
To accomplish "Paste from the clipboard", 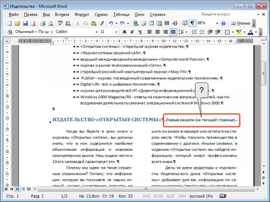I will (x=93, y=23).
